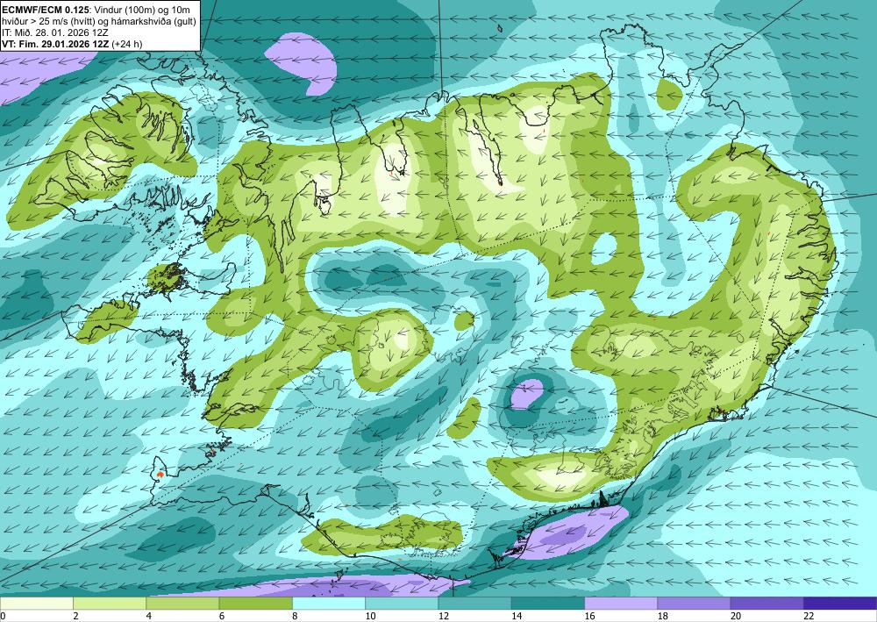This screenshot has width=877, height=622.
Task: Click the 0–2 m/s pale cream legend swatch
Action: 36,603
